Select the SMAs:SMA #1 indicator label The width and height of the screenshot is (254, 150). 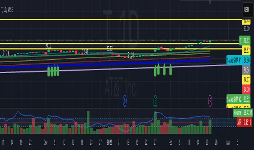[234, 60]
